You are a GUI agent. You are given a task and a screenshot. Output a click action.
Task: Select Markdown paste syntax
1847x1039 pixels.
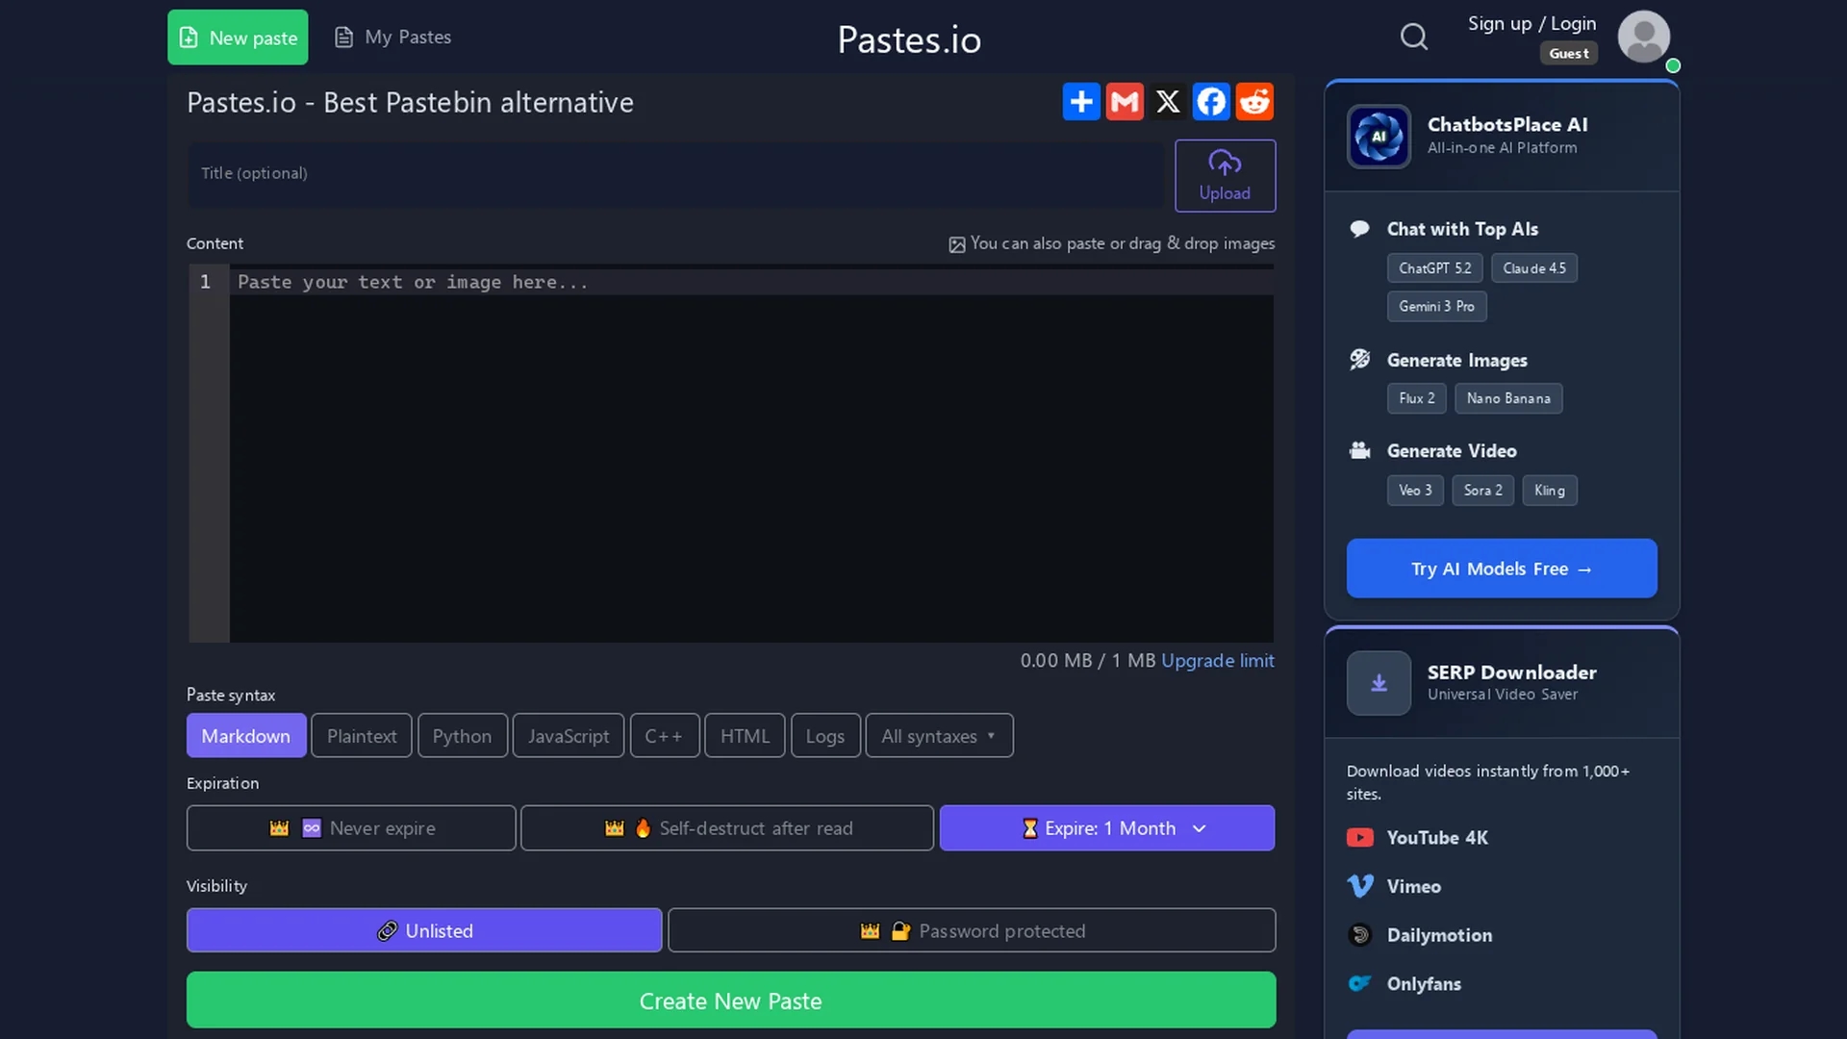click(246, 735)
